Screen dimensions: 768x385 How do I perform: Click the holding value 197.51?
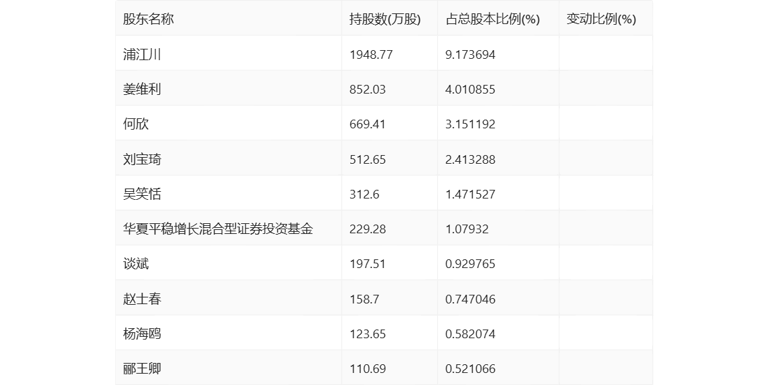click(x=368, y=264)
